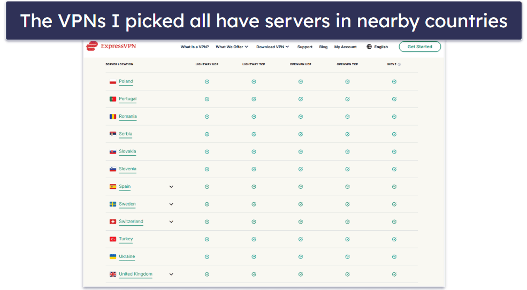Click the Slovakia flag icon

pyautogui.click(x=113, y=151)
